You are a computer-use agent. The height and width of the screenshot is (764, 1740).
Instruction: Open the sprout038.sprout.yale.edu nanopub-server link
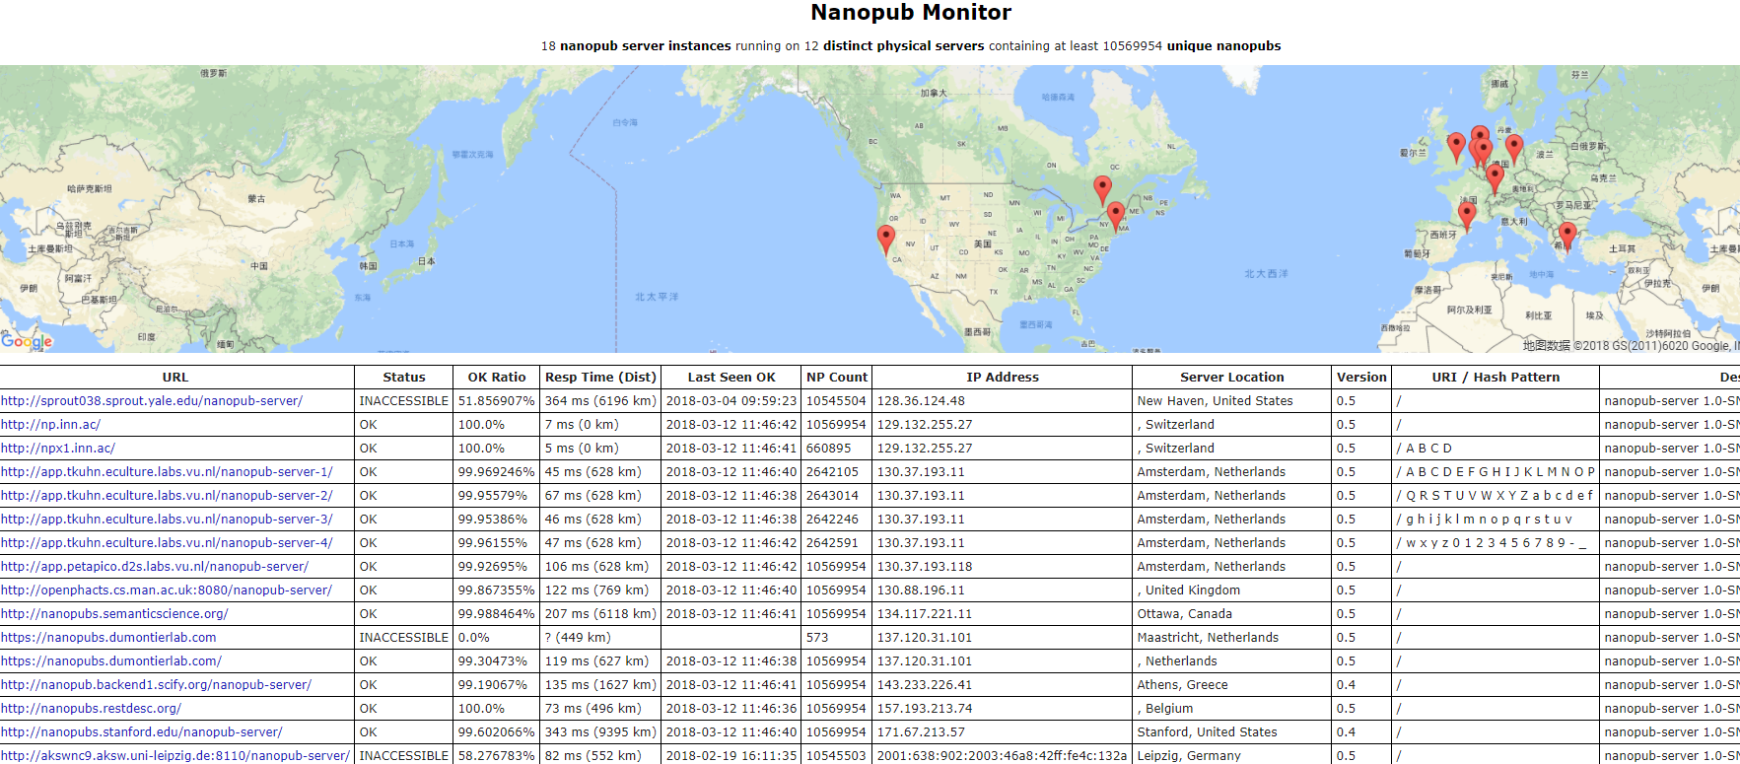[152, 401]
